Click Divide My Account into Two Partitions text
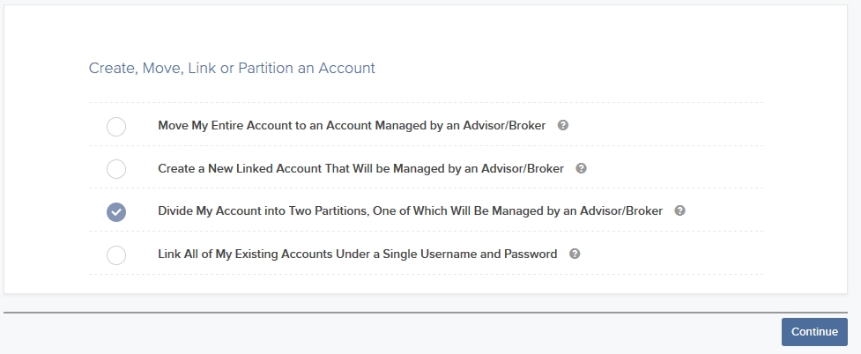The image size is (861, 354). (x=410, y=211)
